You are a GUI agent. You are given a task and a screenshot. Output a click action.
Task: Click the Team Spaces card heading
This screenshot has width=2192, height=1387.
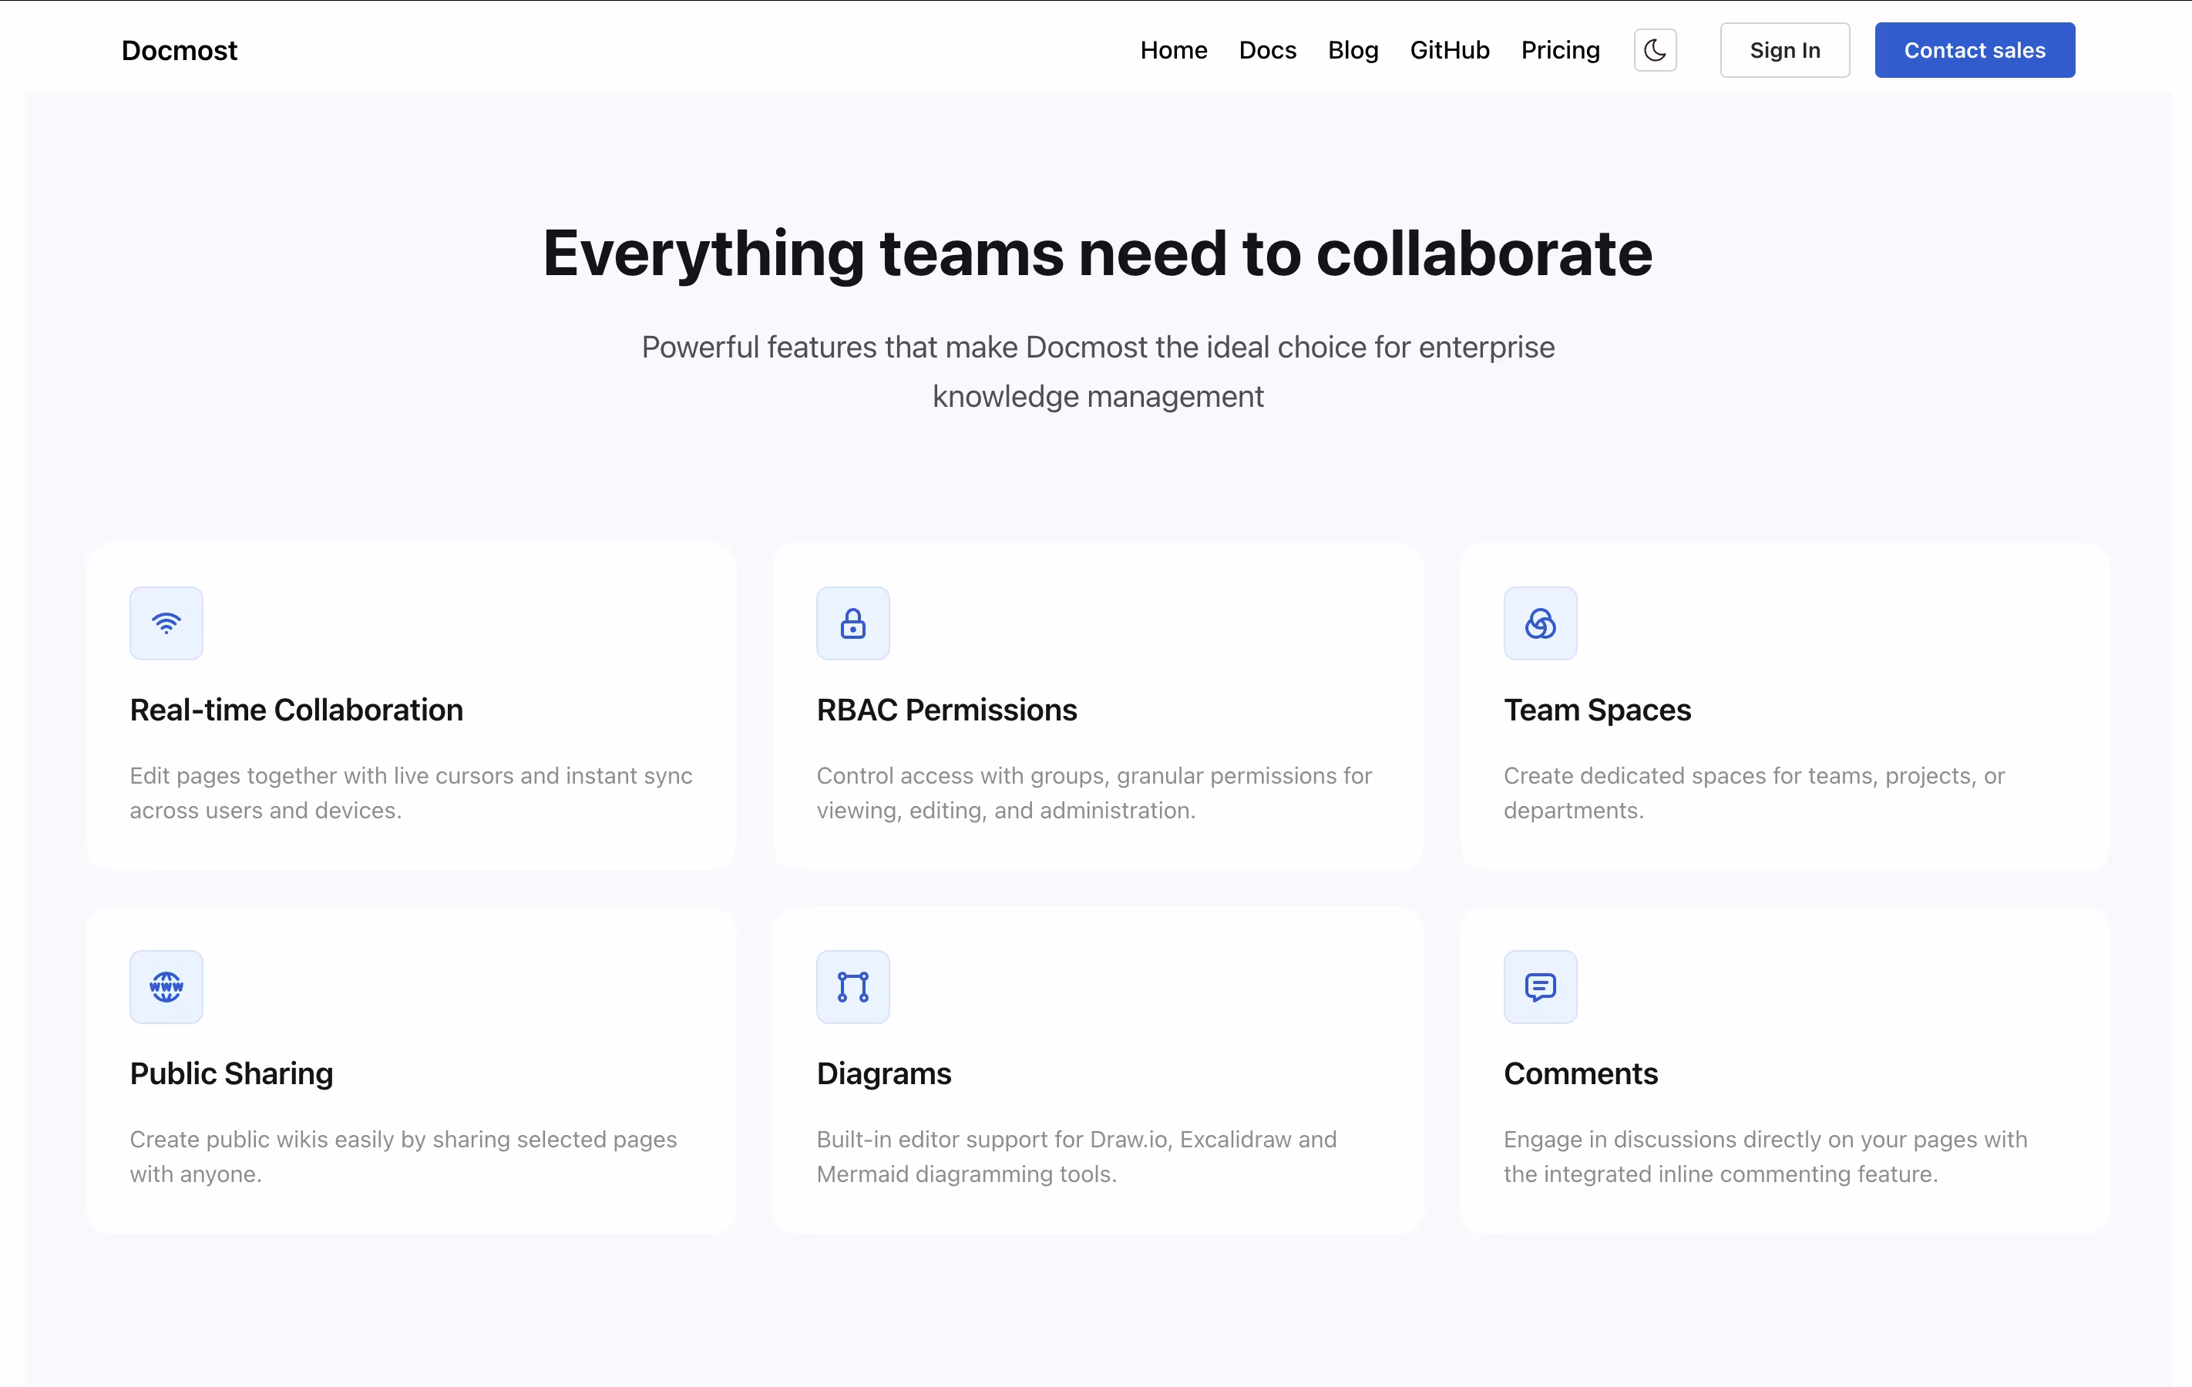tap(1597, 710)
